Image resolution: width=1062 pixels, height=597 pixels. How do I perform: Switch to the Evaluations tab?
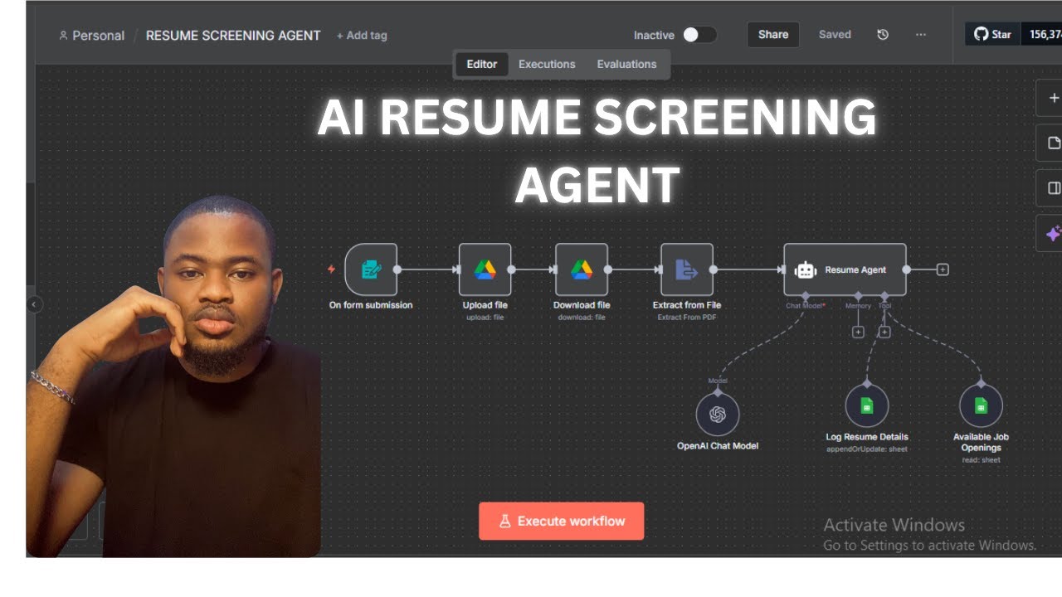pos(626,64)
